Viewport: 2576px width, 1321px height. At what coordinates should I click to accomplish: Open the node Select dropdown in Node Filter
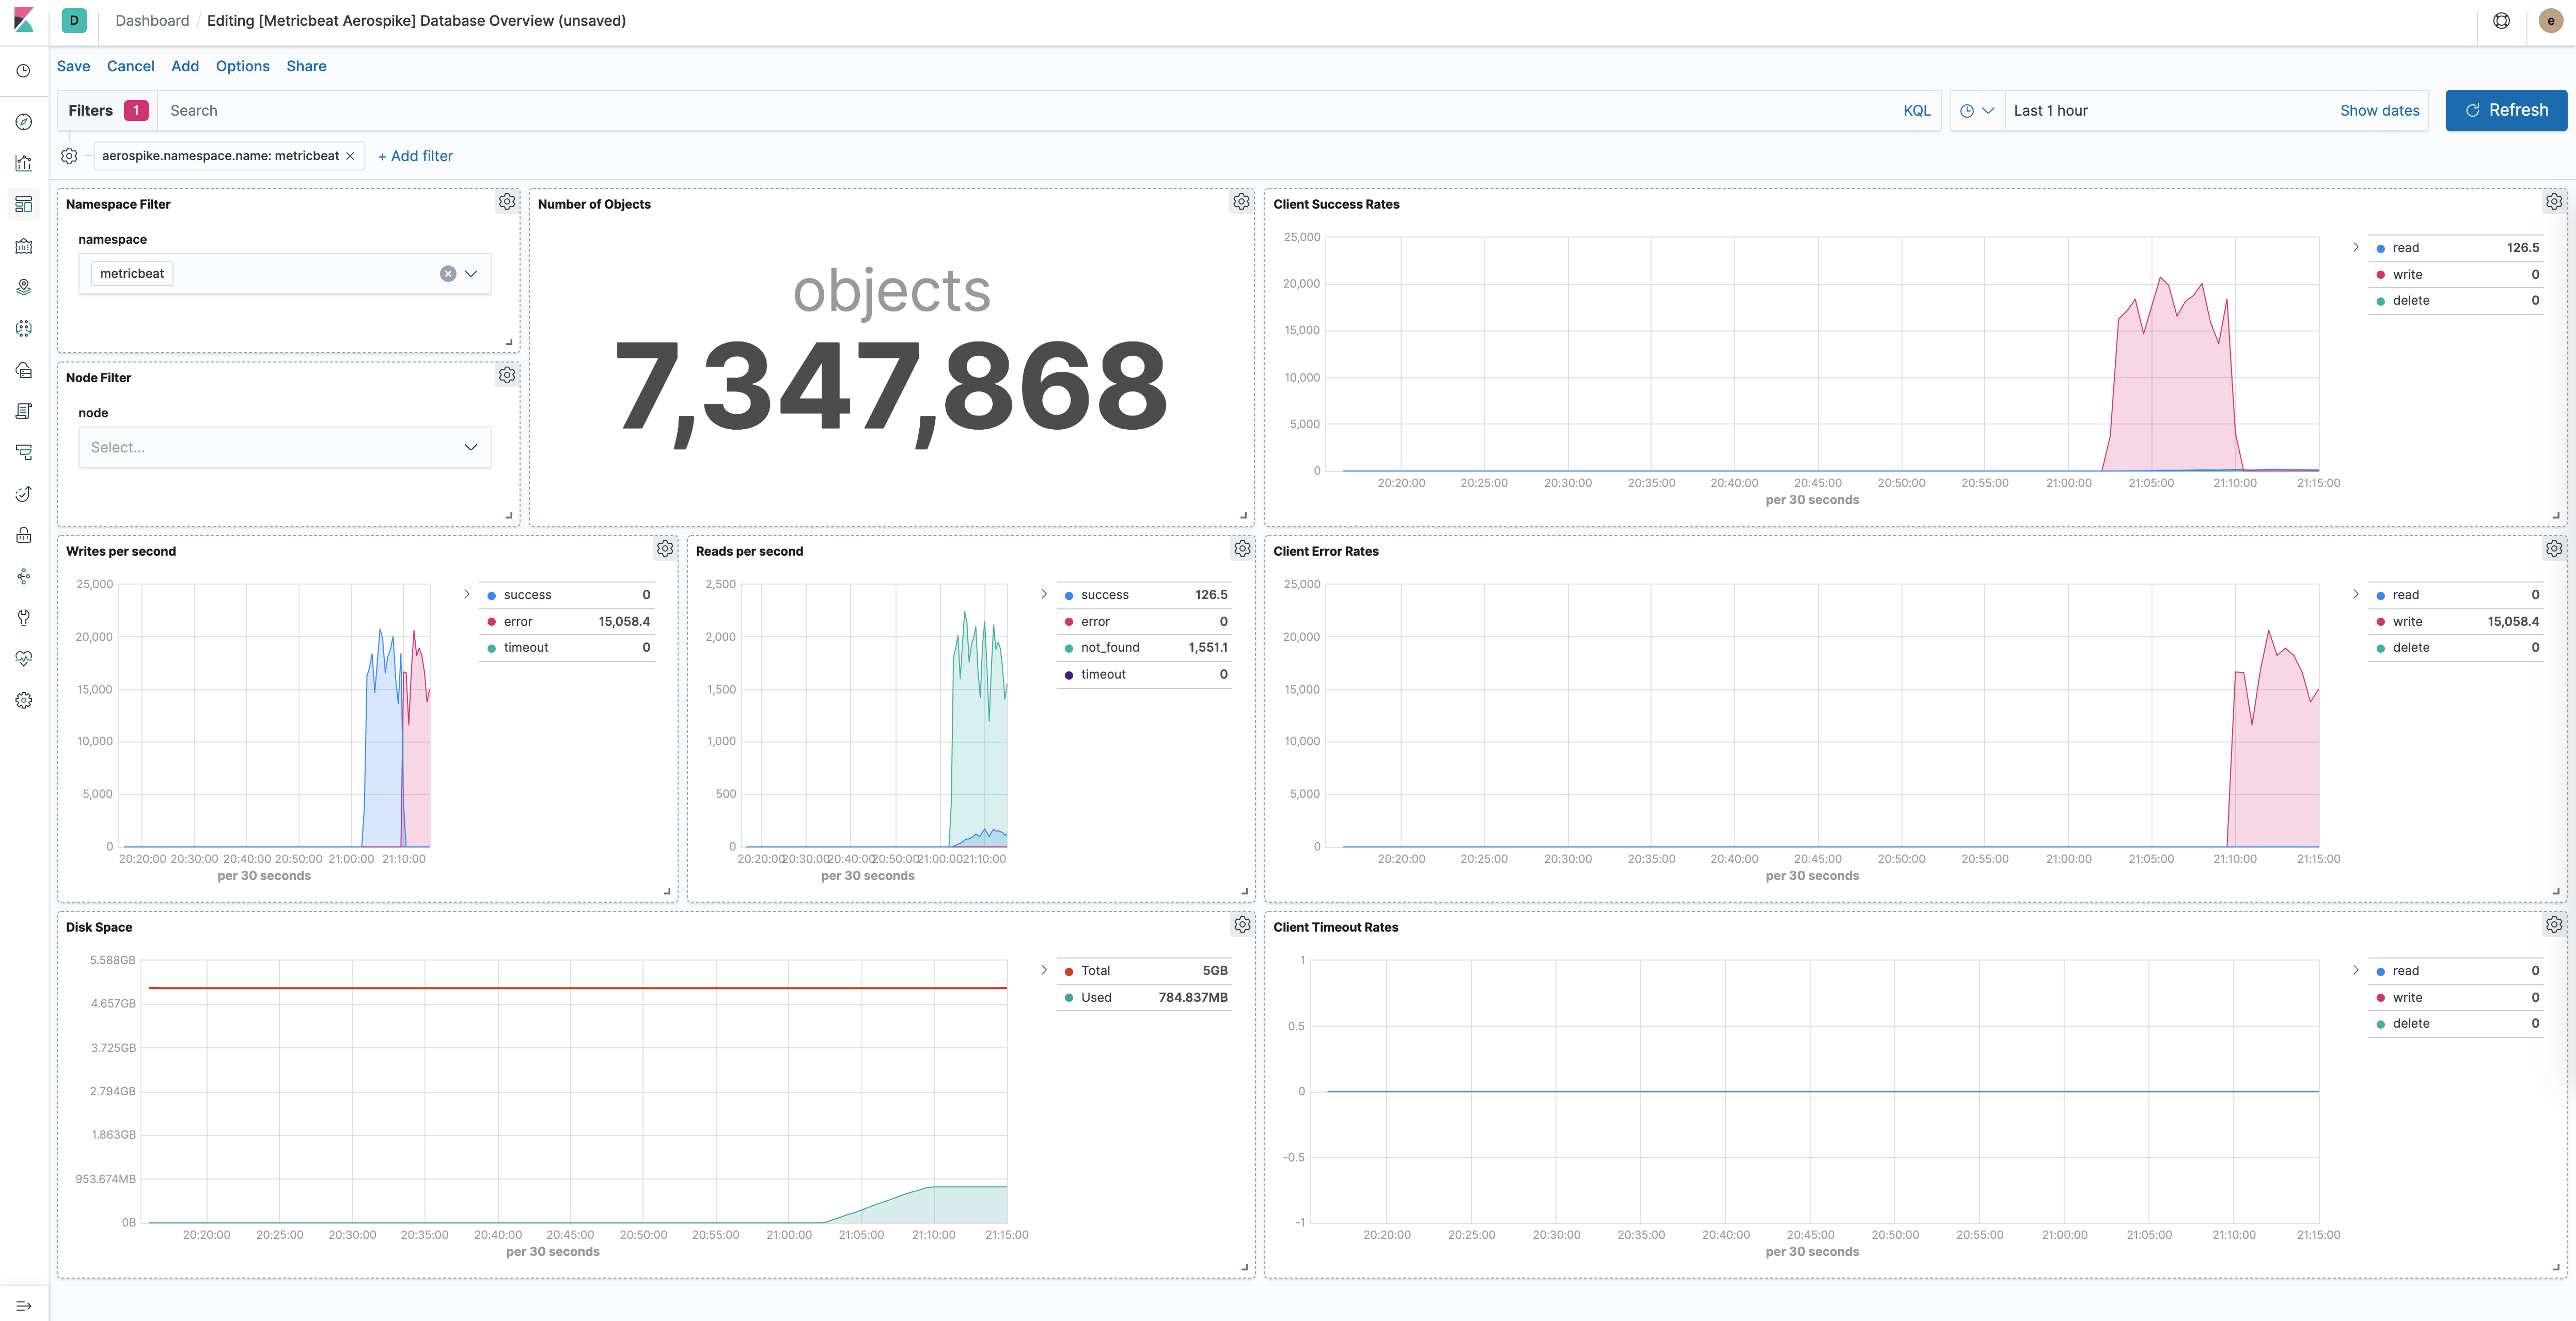[x=469, y=447]
